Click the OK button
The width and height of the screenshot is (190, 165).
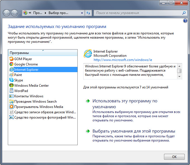click(174, 157)
